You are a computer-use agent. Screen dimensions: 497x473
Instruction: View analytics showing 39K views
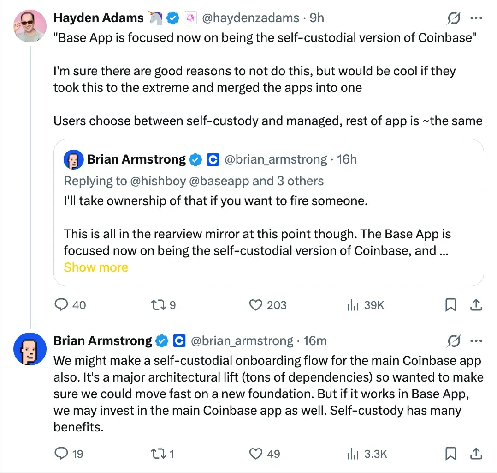[364, 305]
